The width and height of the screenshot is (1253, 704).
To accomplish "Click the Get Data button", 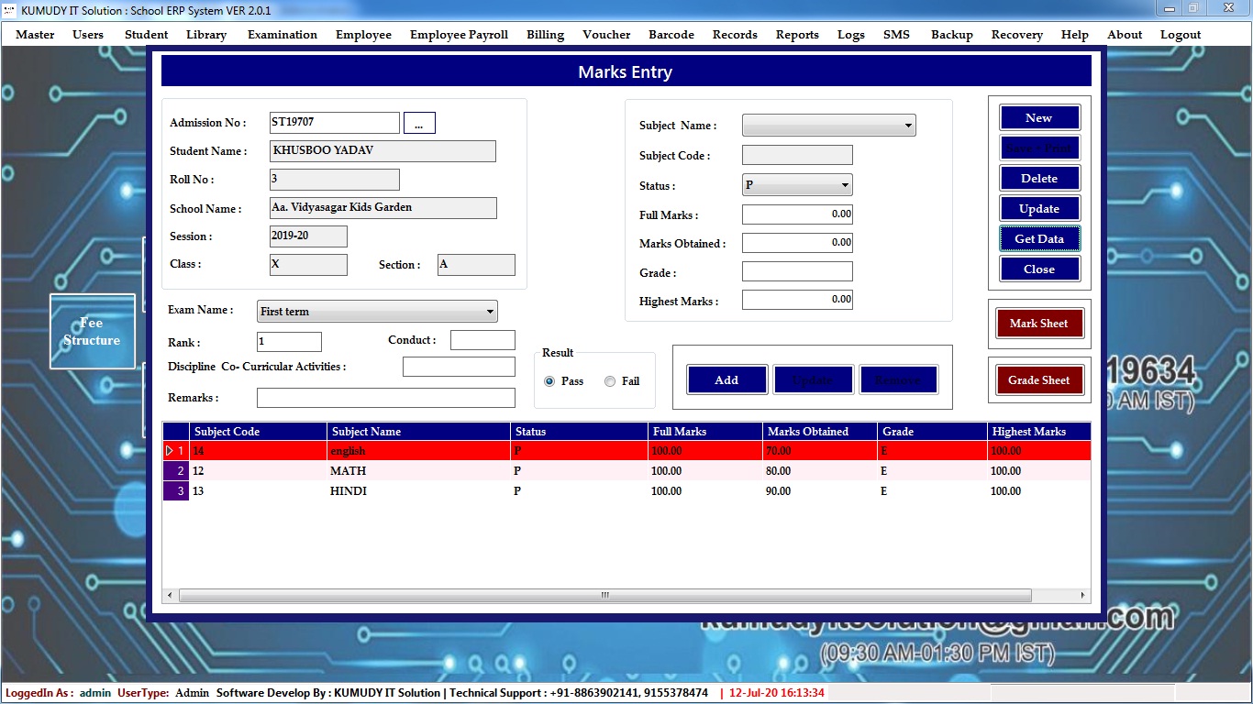I will click(1039, 239).
